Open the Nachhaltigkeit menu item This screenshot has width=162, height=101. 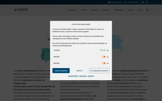point(119,10)
